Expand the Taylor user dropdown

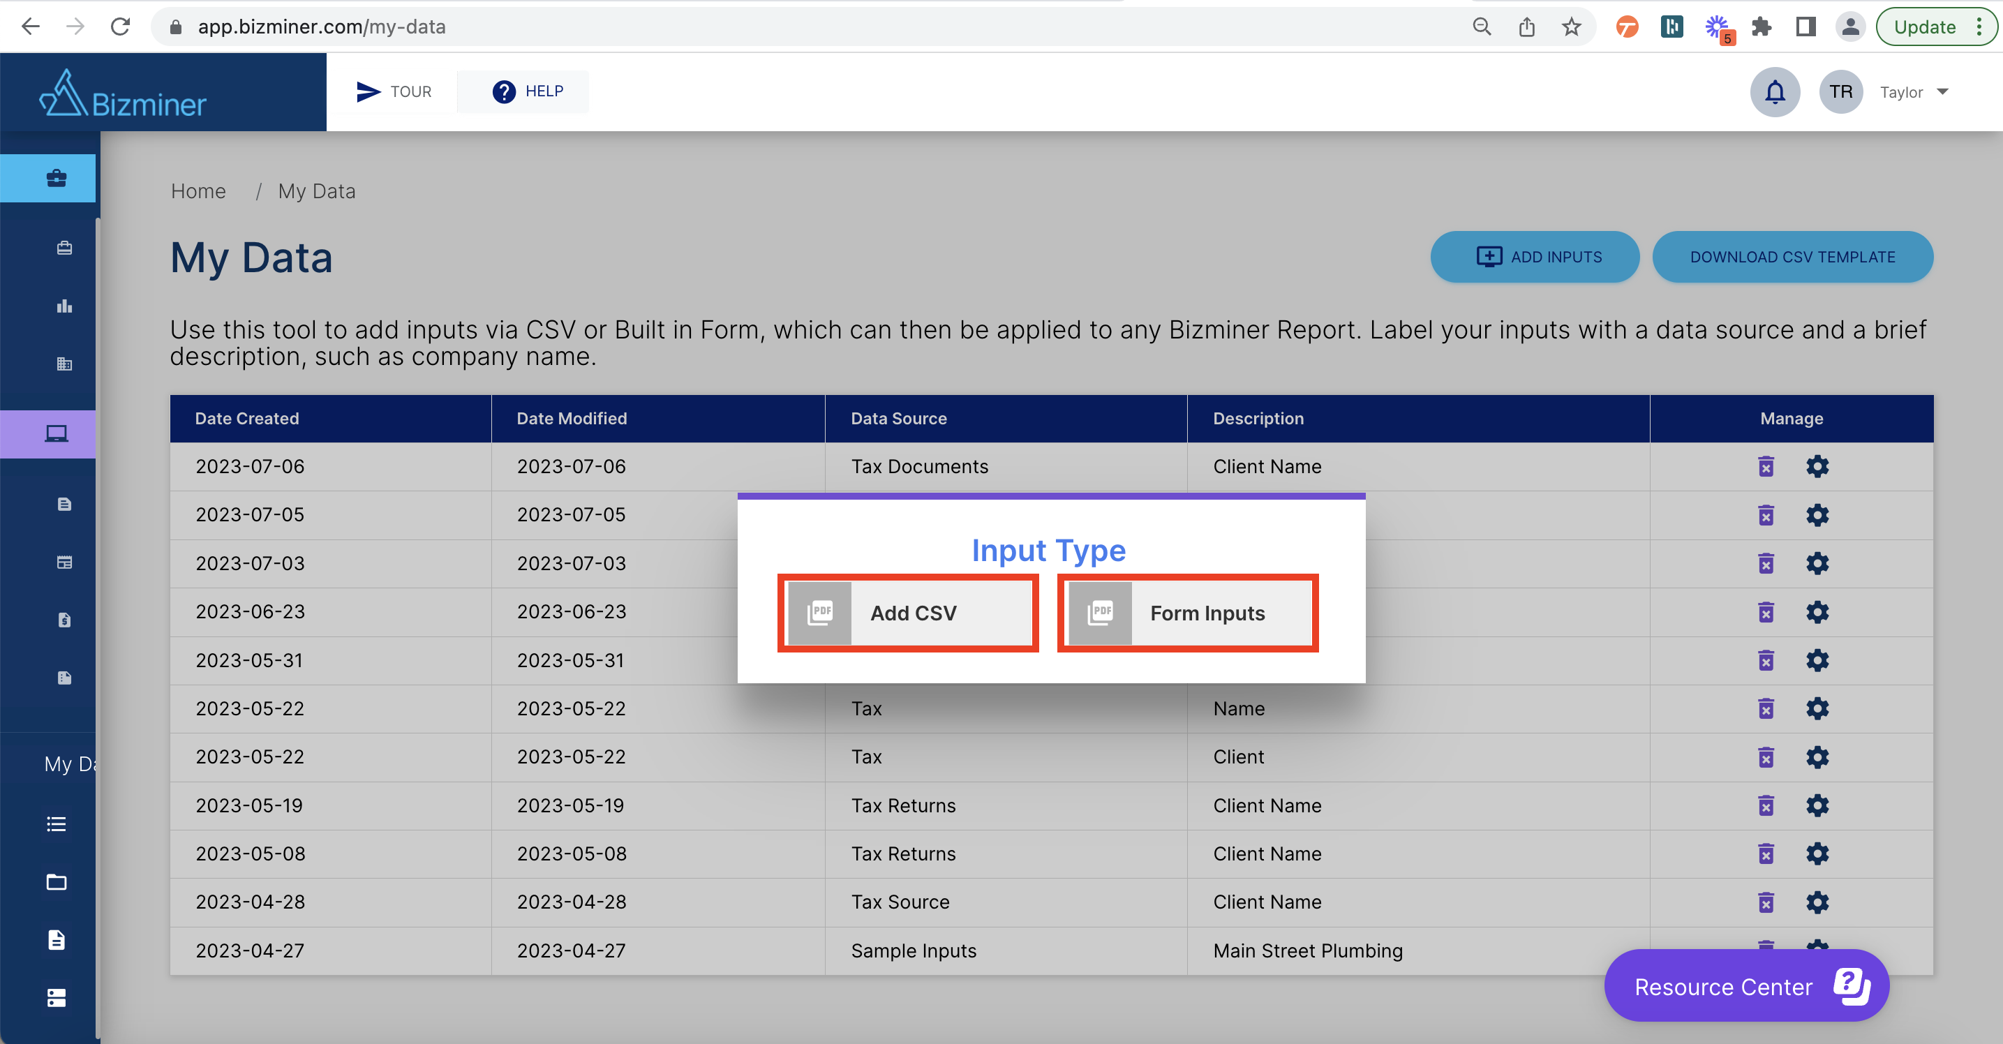(1914, 91)
